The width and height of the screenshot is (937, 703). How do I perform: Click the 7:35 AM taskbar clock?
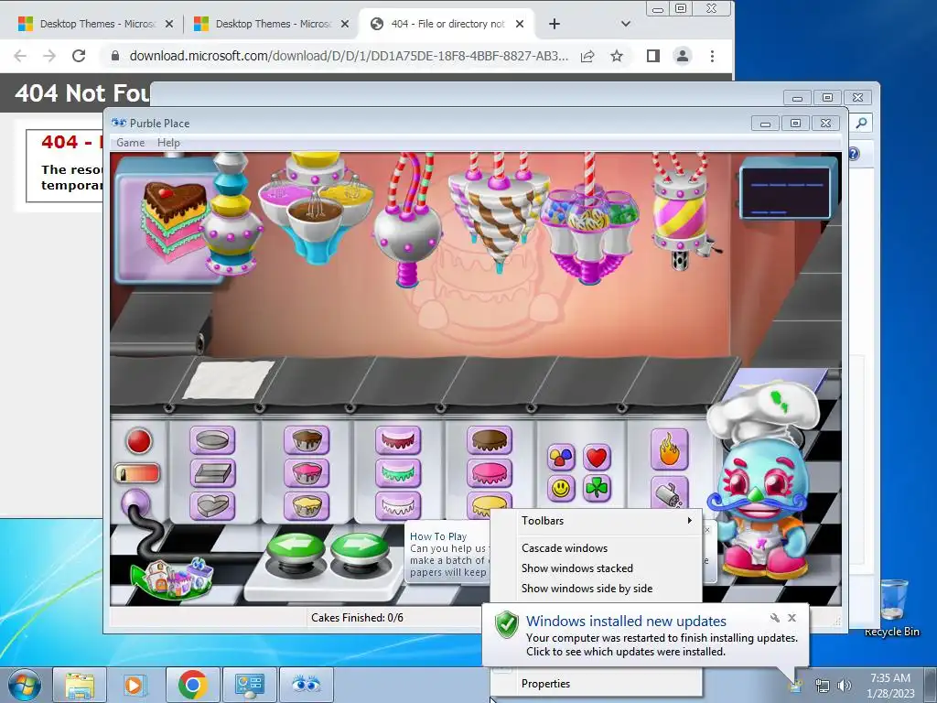(x=890, y=678)
